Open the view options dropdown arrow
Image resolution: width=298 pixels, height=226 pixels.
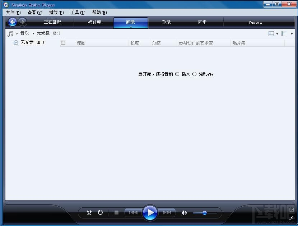(x=292, y=34)
